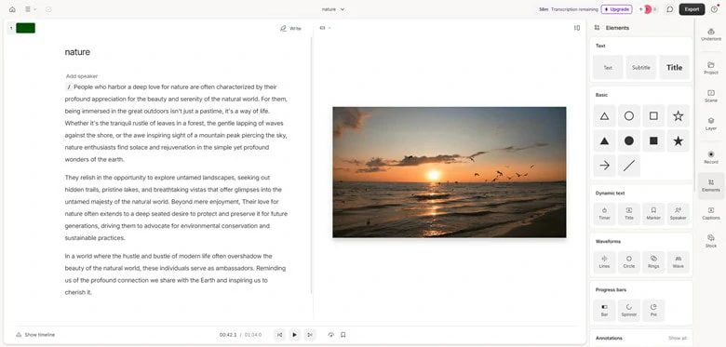
Task: Insert the filled star shape
Action: [x=678, y=141]
